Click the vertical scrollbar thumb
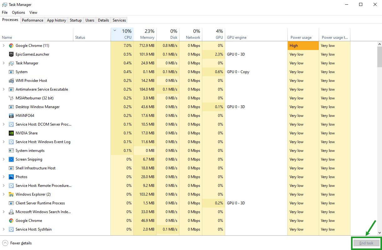 pyautogui.click(x=379, y=57)
